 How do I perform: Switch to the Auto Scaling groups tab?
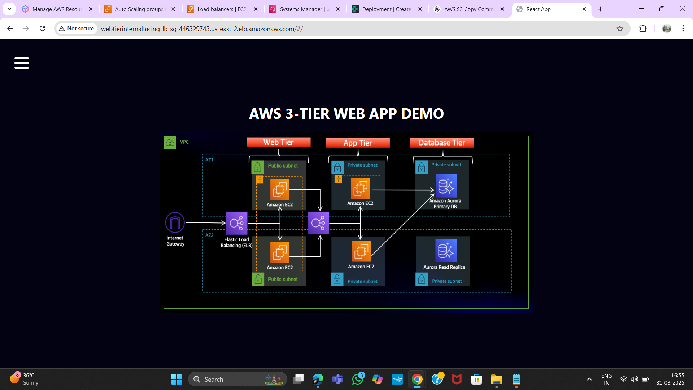click(135, 9)
